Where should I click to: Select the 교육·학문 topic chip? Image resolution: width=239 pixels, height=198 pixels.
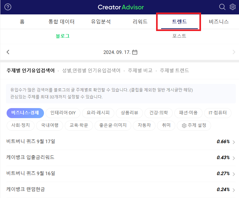pos(79,125)
